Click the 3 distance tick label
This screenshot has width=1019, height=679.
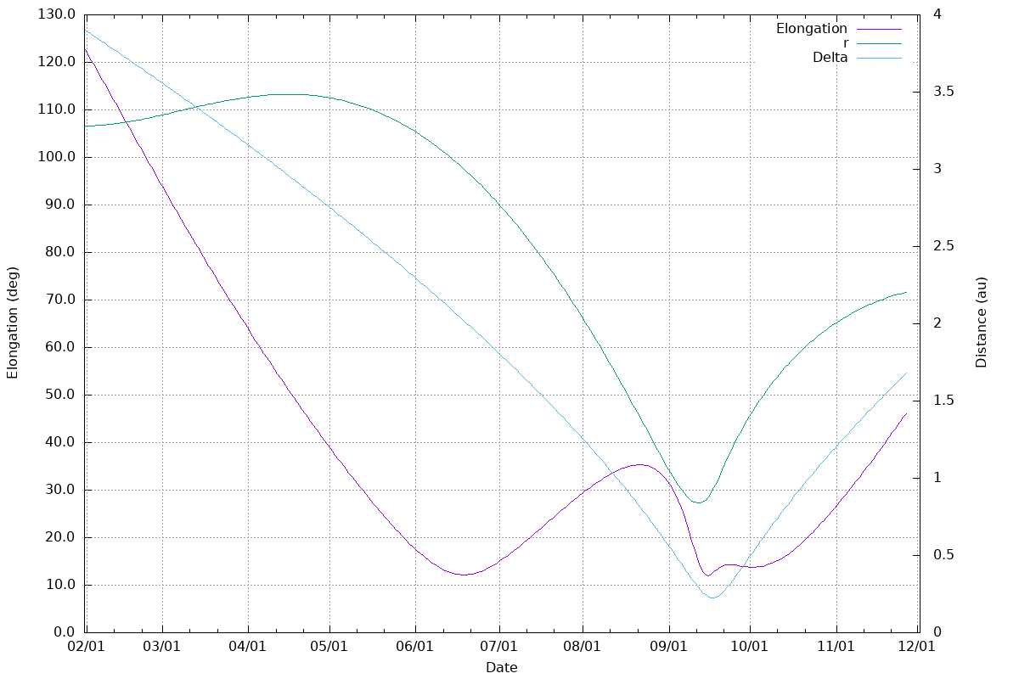937,169
